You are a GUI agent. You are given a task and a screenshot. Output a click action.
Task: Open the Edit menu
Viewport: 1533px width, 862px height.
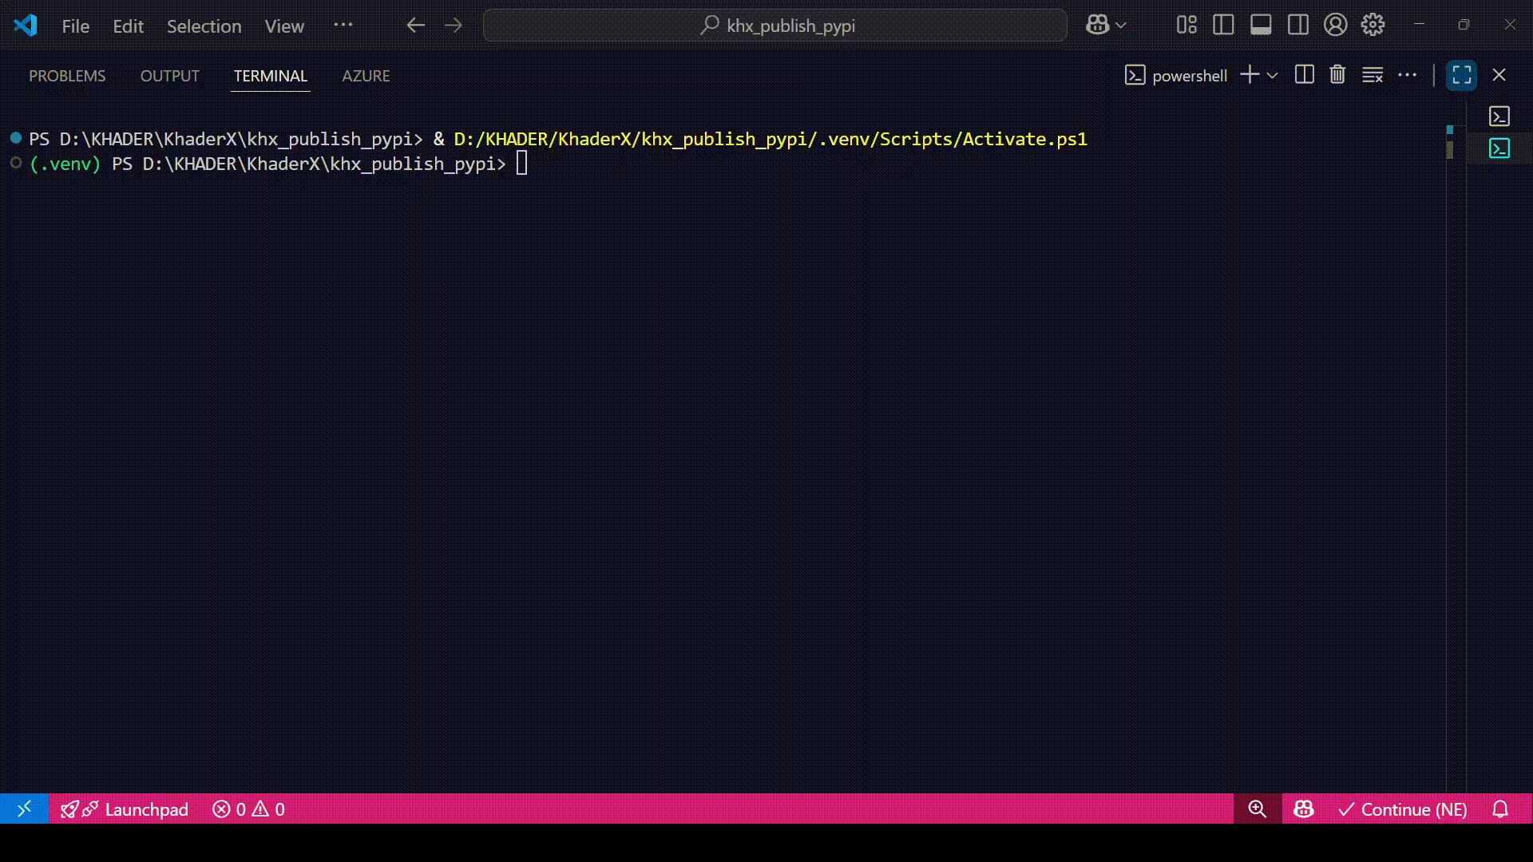click(x=128, y=26)
